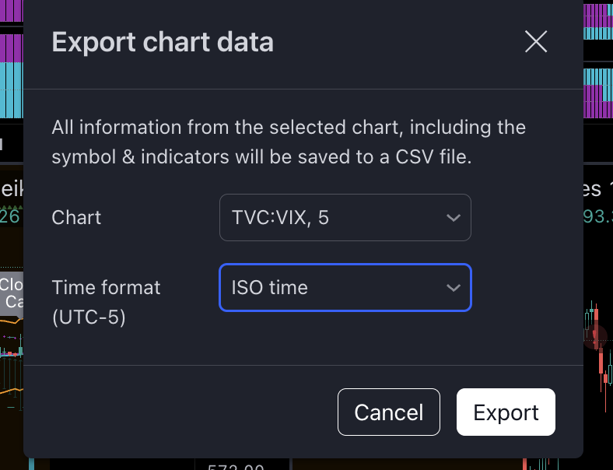Click the 572.00 price label at bottom
The height and width of the screenshot is (470, 613).
[236, 466]
